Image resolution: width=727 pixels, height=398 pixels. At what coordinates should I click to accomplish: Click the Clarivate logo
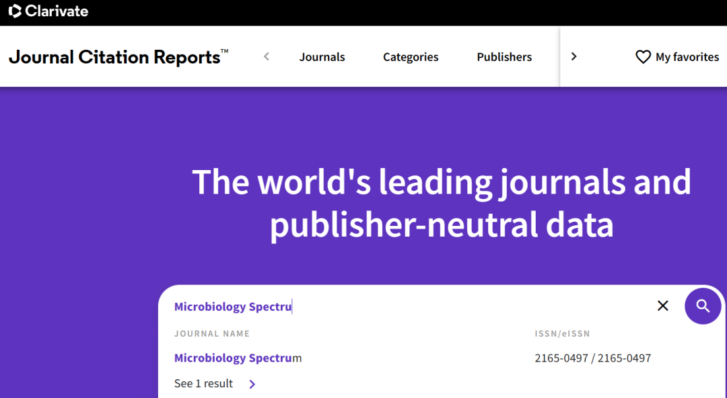[48, 11]
